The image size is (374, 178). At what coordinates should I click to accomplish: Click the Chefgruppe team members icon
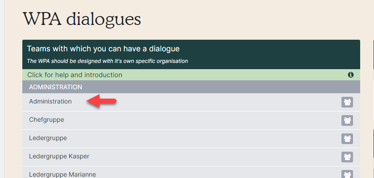pos(347,120)
